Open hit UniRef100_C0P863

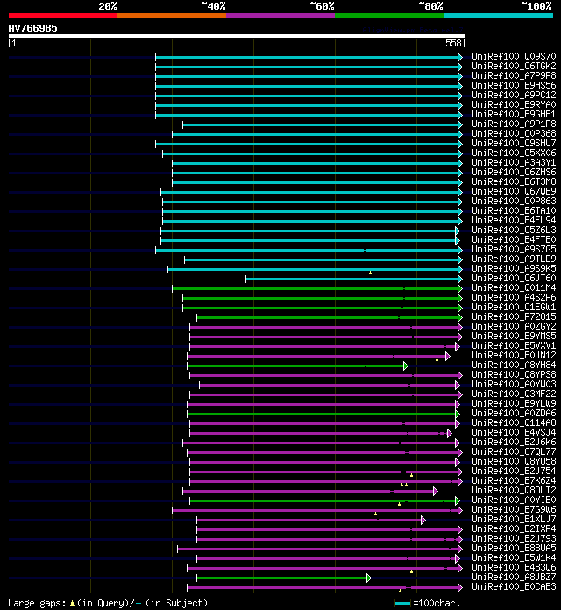click(514, 202)
